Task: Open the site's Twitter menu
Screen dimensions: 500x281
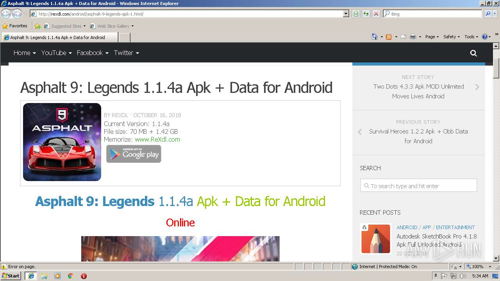Action: 127,53
